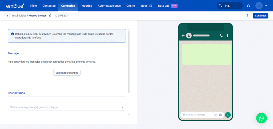This screenshot has width=273, height=129.
Task: Click the camera icon in phone preview
Action: tap(220, 115)
